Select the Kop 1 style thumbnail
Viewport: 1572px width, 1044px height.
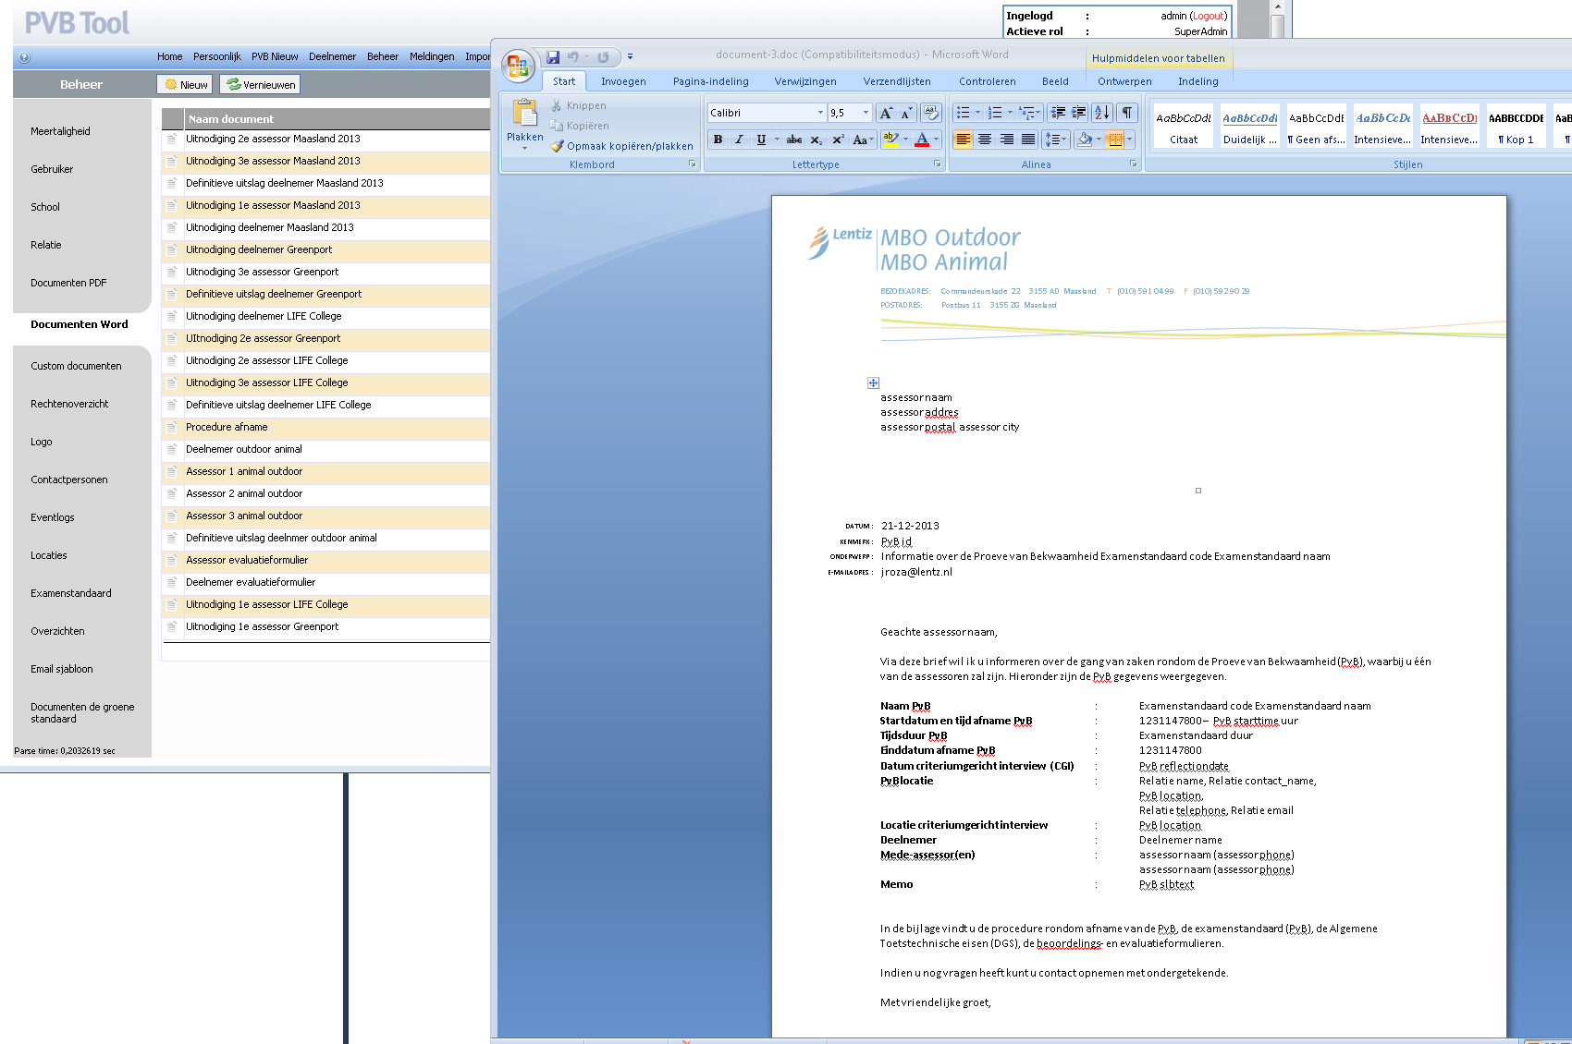pos(1517,127)
